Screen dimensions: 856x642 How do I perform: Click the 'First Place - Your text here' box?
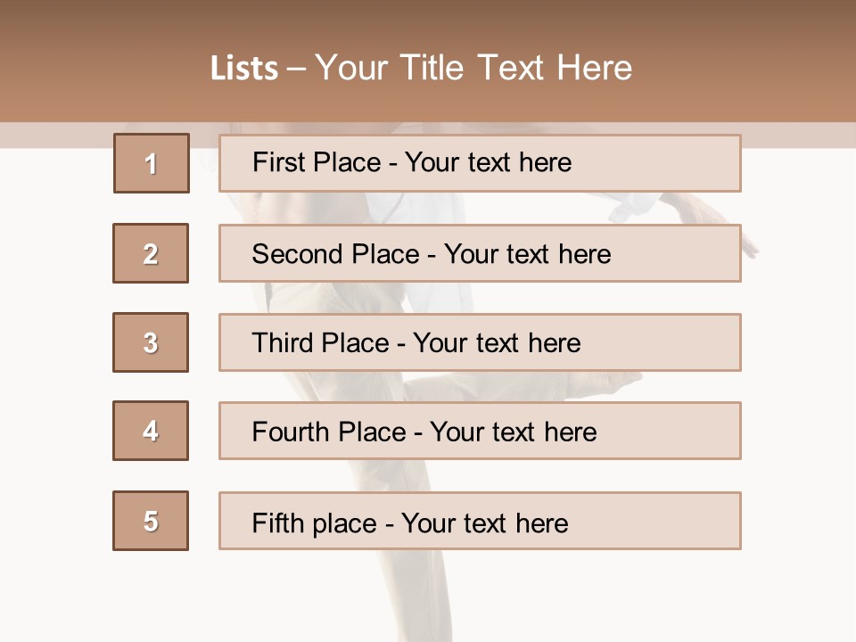pos(480,163)
